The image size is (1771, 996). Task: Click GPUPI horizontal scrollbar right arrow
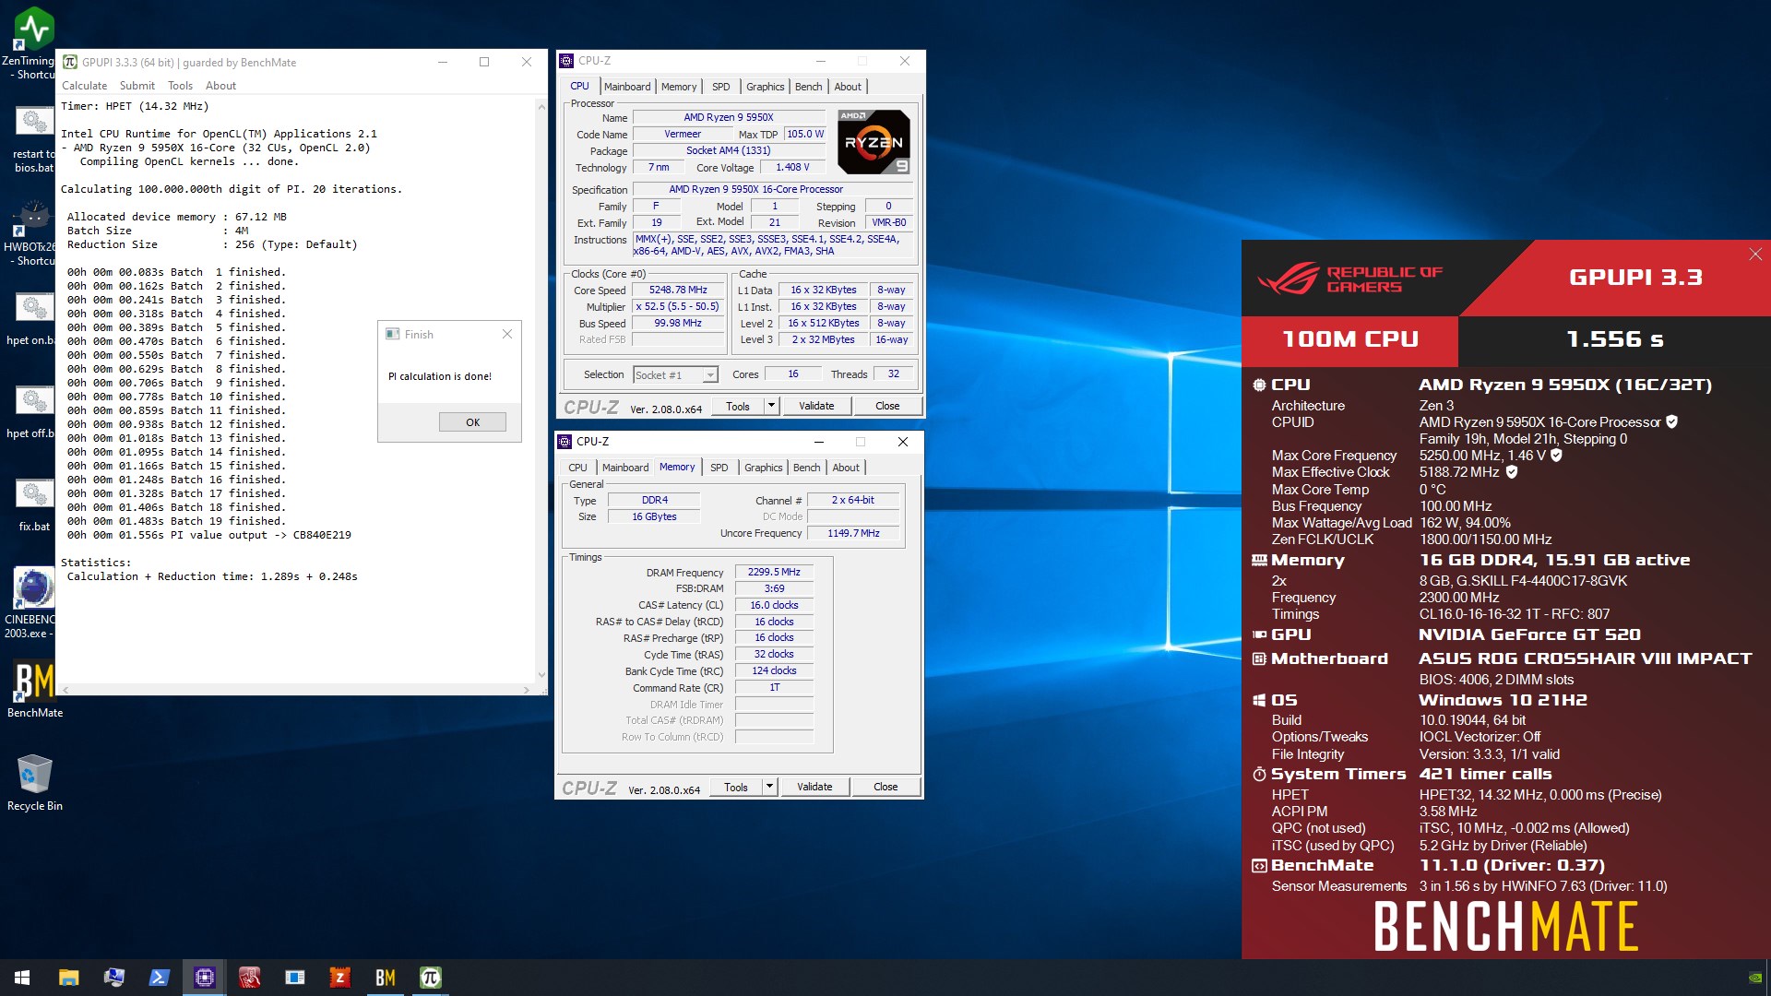click(527, 690)
